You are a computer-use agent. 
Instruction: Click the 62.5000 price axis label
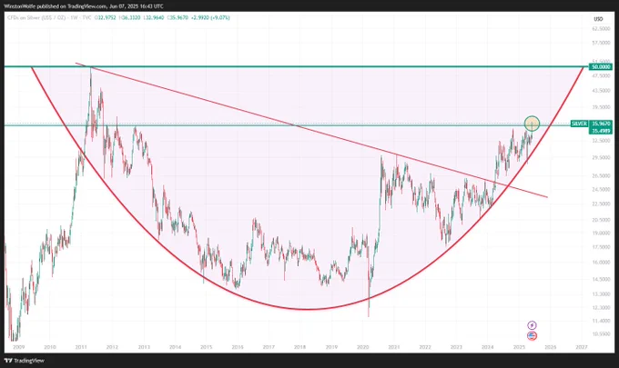(601, 29)
